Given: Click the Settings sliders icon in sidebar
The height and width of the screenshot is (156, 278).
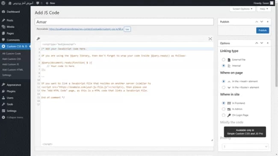Looking at the screenshot, I should [x=3, y=111].
